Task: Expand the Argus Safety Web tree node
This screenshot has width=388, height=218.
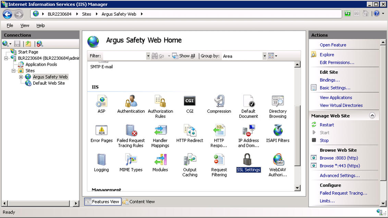Action: [21, 77]
